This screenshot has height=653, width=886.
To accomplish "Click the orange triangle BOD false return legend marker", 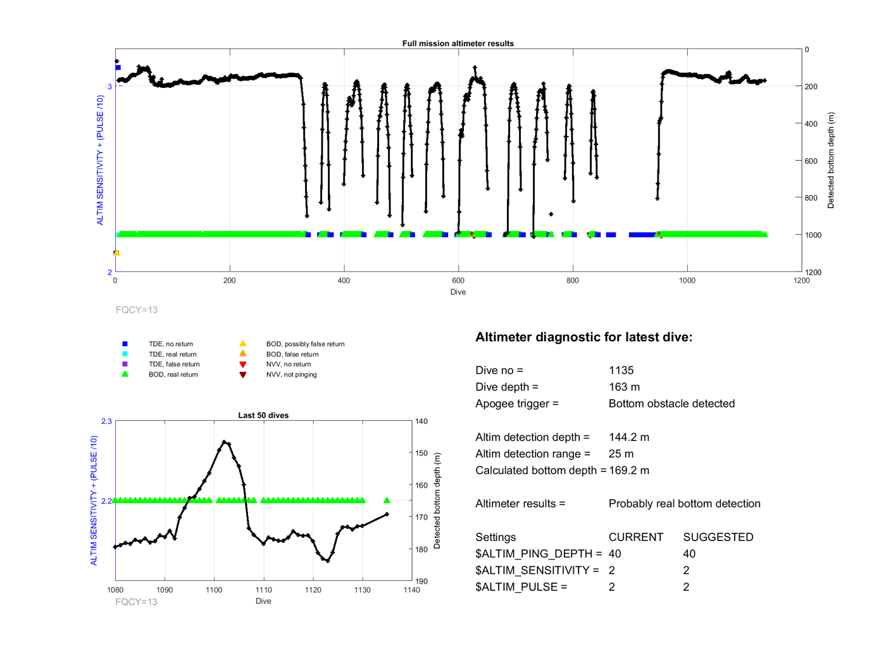I will [x=242, y=354].
